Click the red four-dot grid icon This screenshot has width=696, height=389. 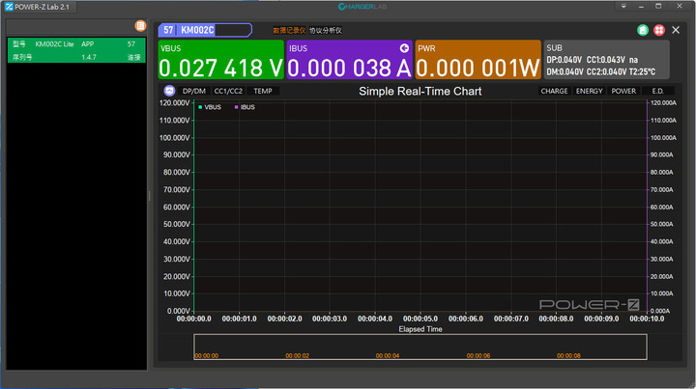coord(659,30)
